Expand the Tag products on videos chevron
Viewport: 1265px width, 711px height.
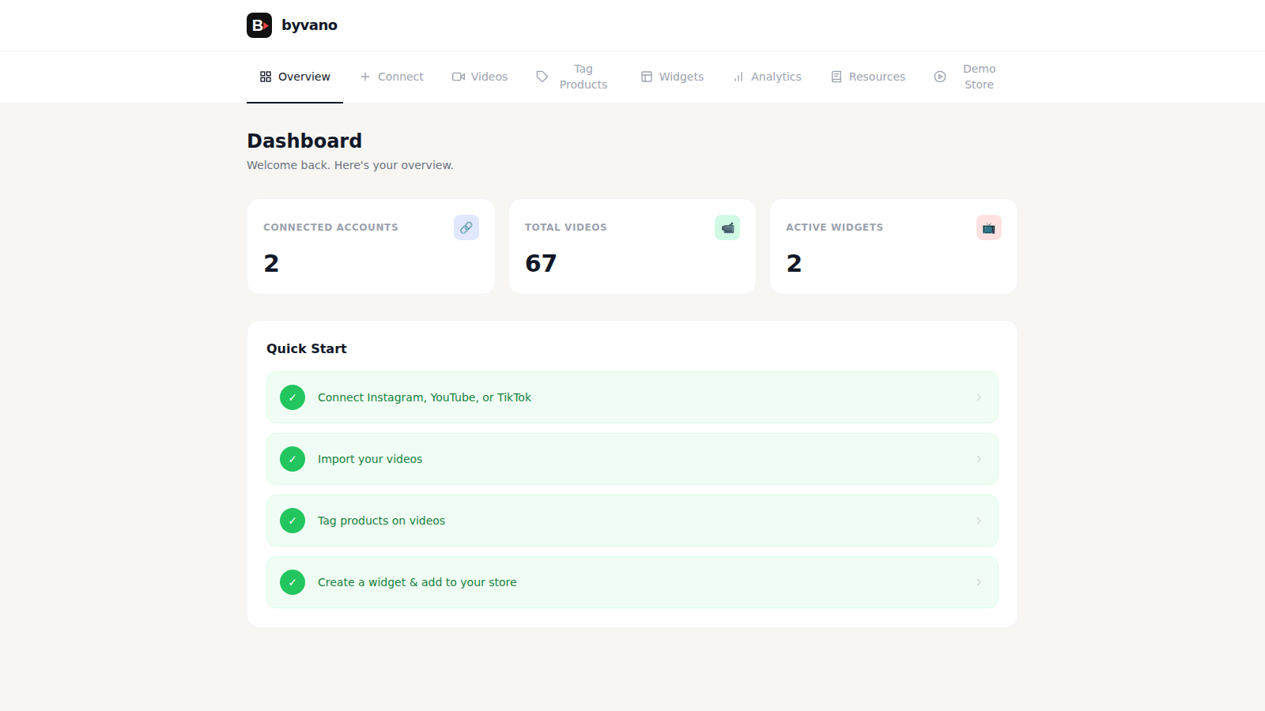[x=979, y=521]
